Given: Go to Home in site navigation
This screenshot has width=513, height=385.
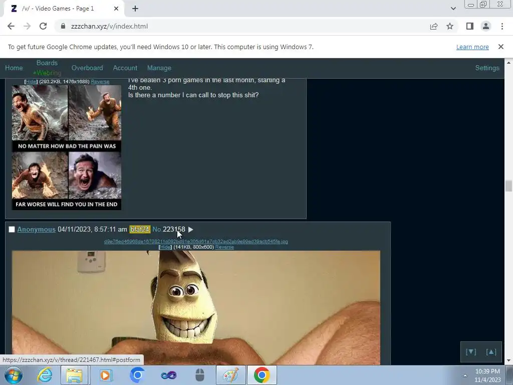Looking at the screenshot, I should 14,68.
